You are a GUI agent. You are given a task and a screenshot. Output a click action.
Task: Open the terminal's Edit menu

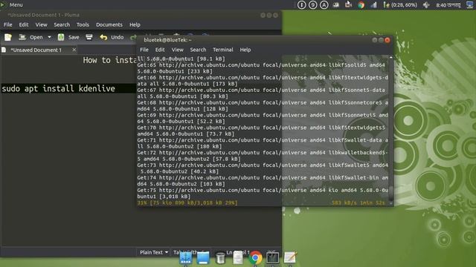(x=160, y=50)
